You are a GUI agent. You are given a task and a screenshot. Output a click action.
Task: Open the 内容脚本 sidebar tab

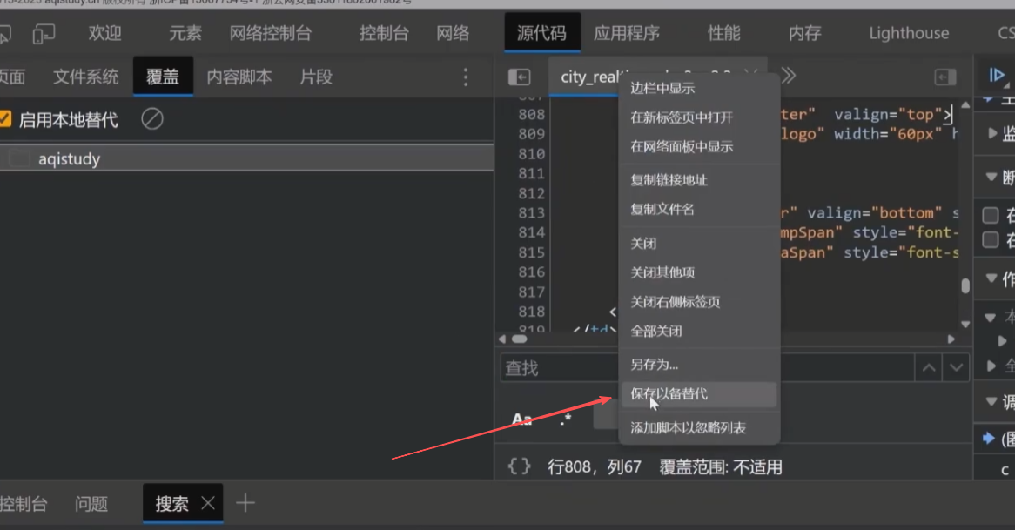[x=239, y=77]
